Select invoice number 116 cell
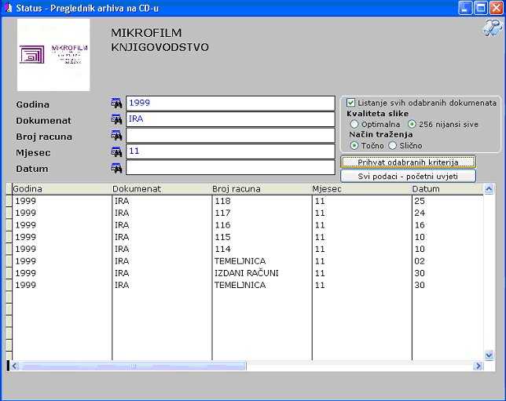 pos(262,225)
